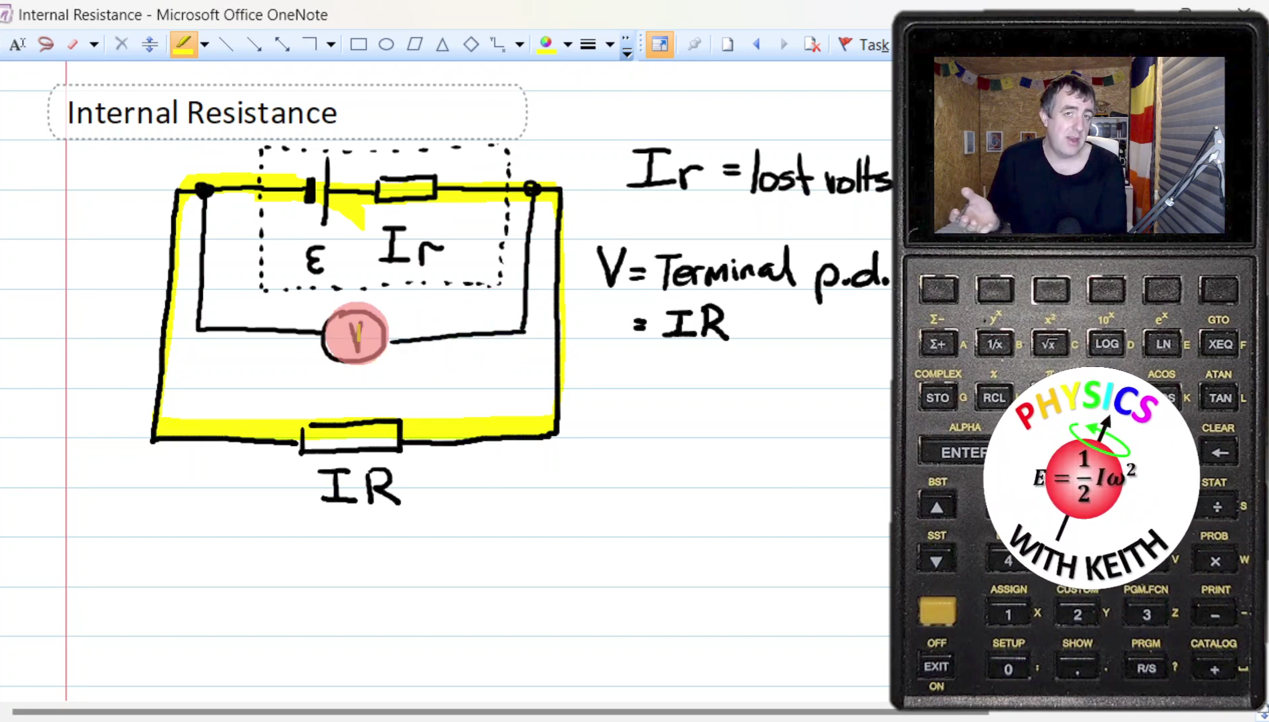The image size is (1269, 722).
Task: Toggle Full Page View mode
Action: point(660,44)
